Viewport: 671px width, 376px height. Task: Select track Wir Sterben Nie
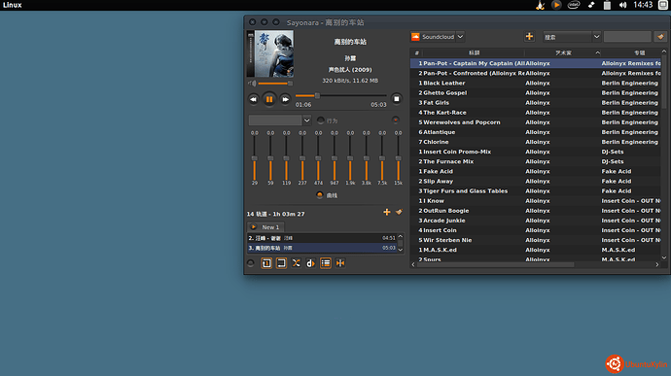[x=536, y=240]
